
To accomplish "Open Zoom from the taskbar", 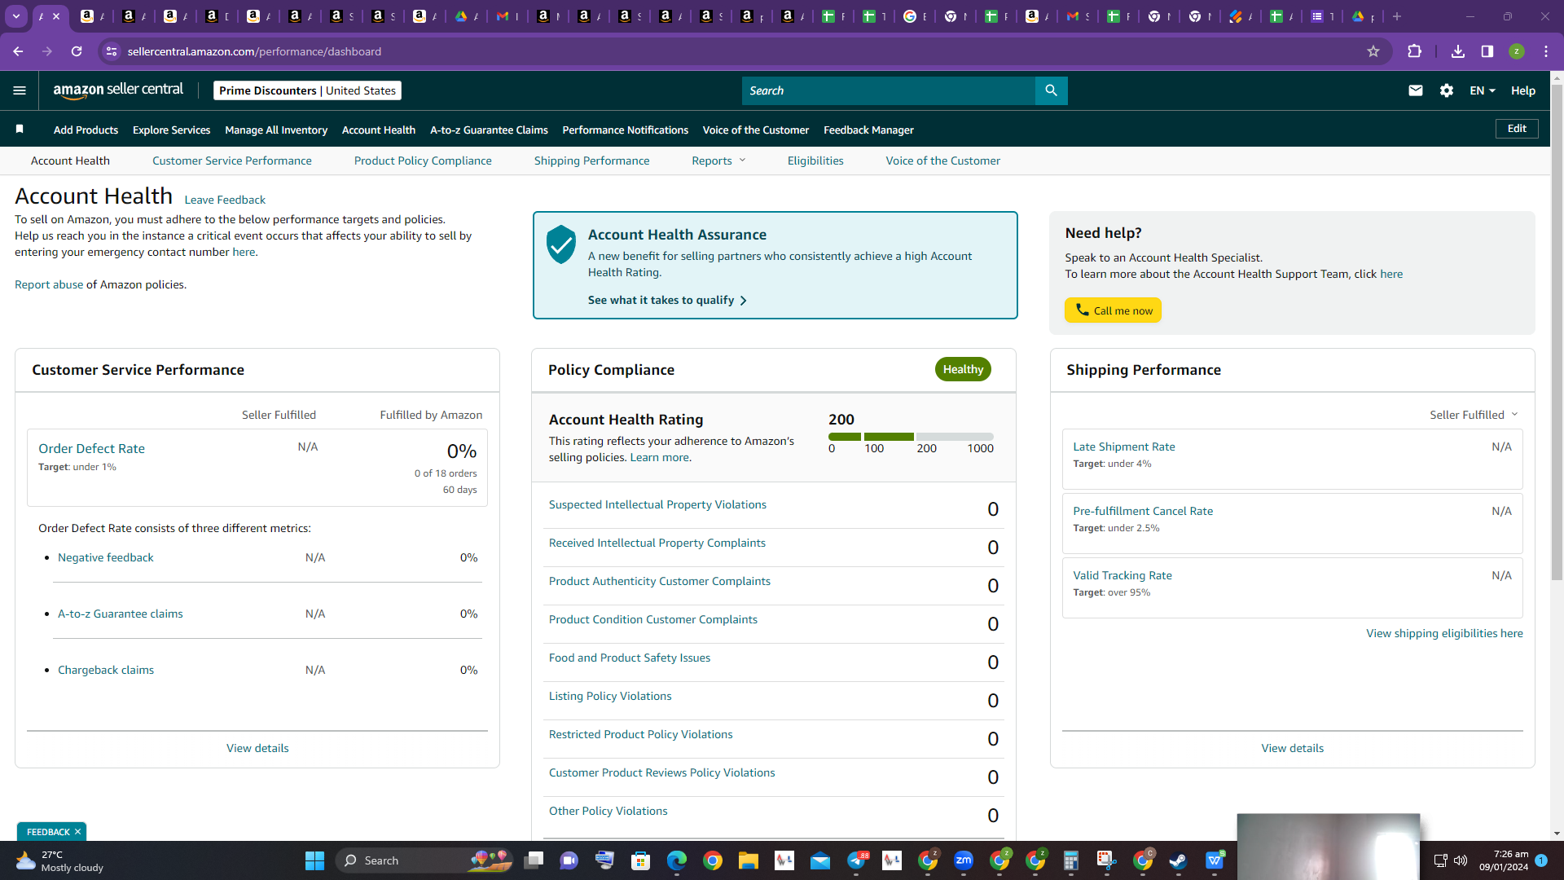I will [964, 860].
